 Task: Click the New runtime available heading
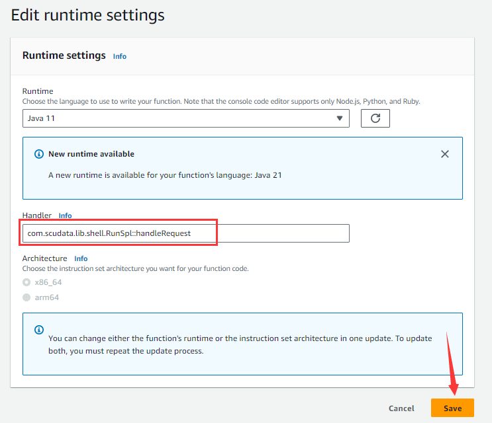click(x=91, y=154)
